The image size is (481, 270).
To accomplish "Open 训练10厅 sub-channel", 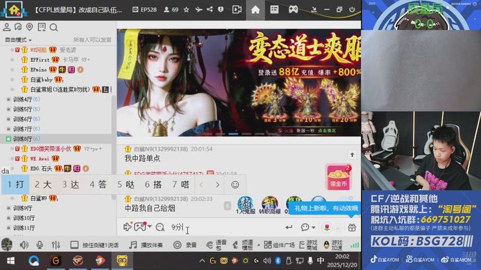I will coord(24,218).
